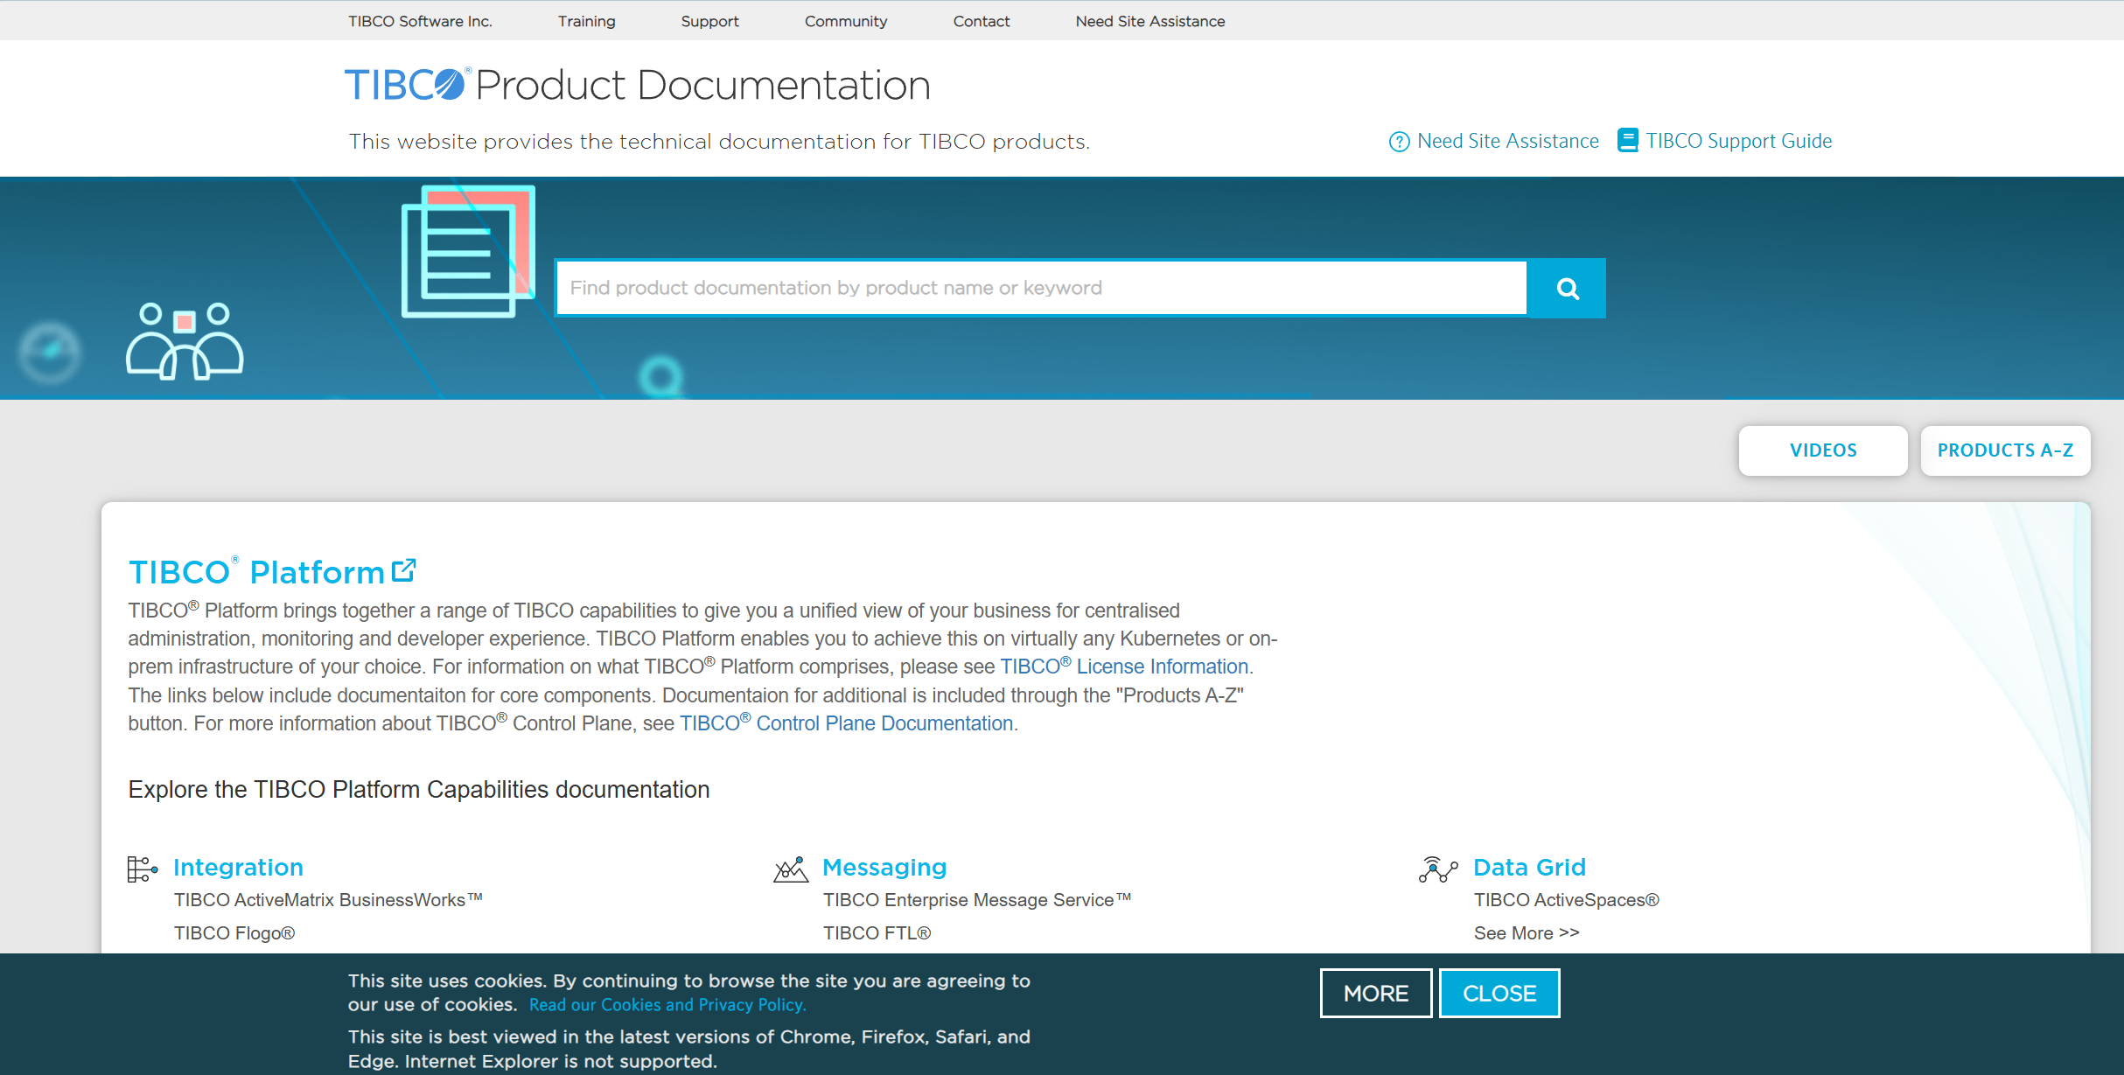Open TIBCO ActiveSpaces documentation
The width and height of the screenshot is (2124, 1075).
(1566, 900)
